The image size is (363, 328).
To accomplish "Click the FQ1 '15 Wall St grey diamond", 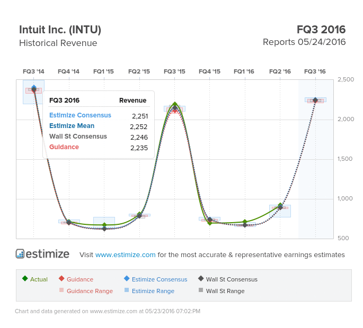I will [x=104, y=229].
